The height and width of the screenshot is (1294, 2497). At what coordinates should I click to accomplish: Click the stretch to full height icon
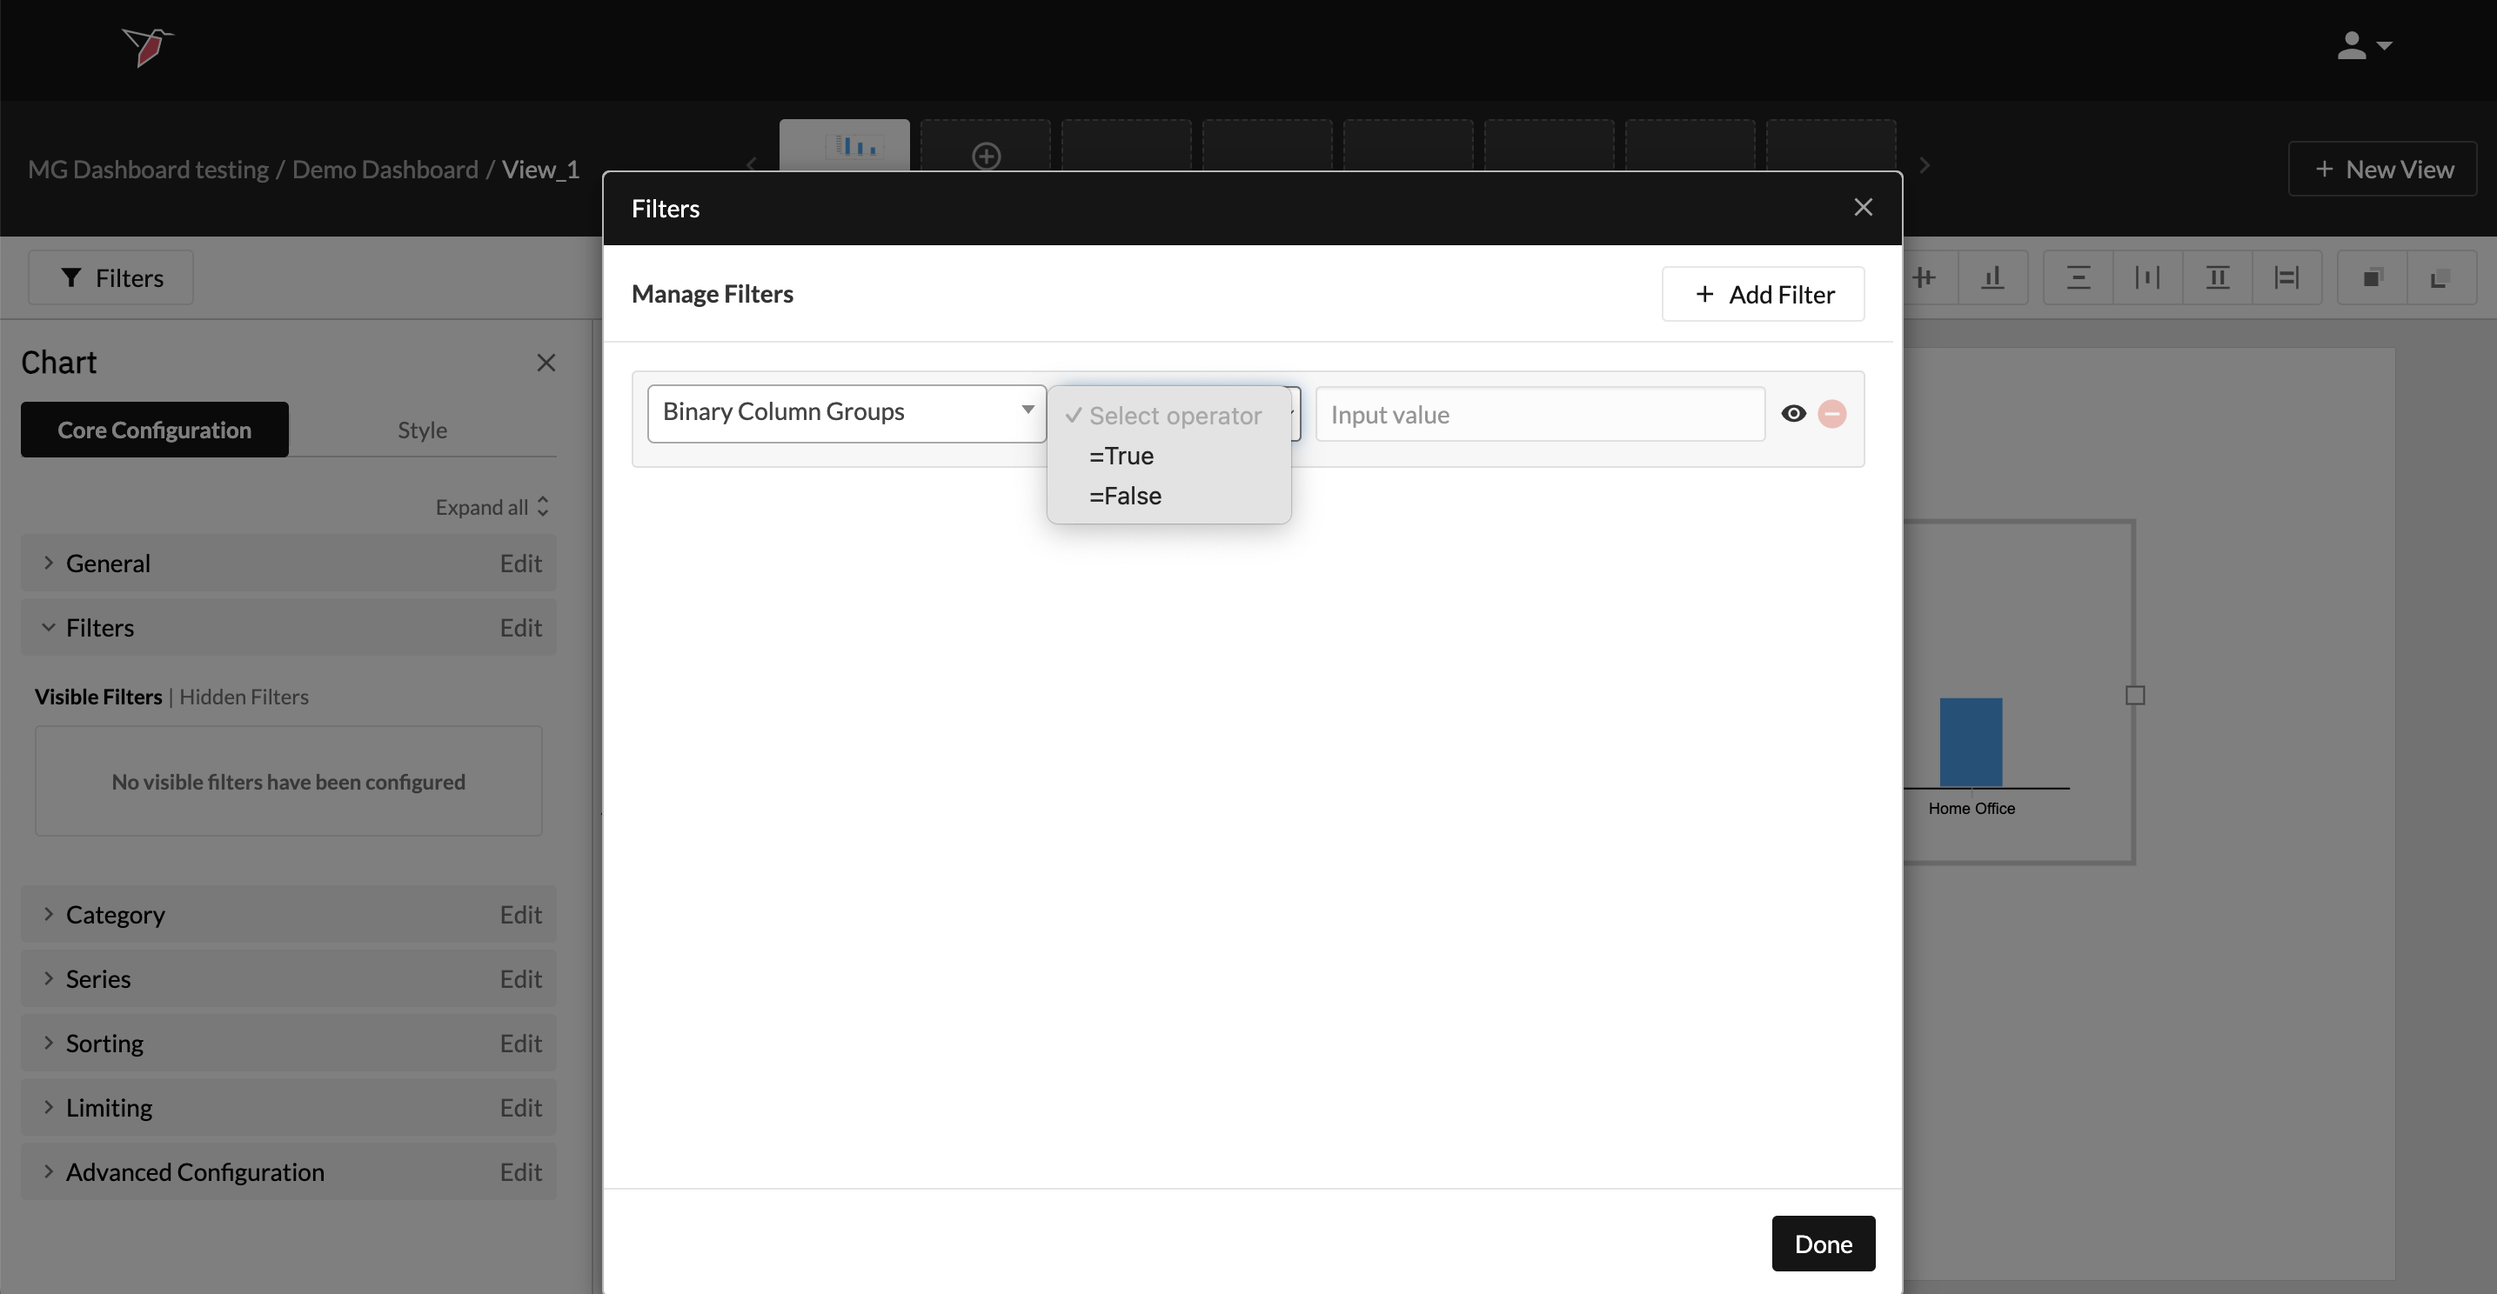2217,278
